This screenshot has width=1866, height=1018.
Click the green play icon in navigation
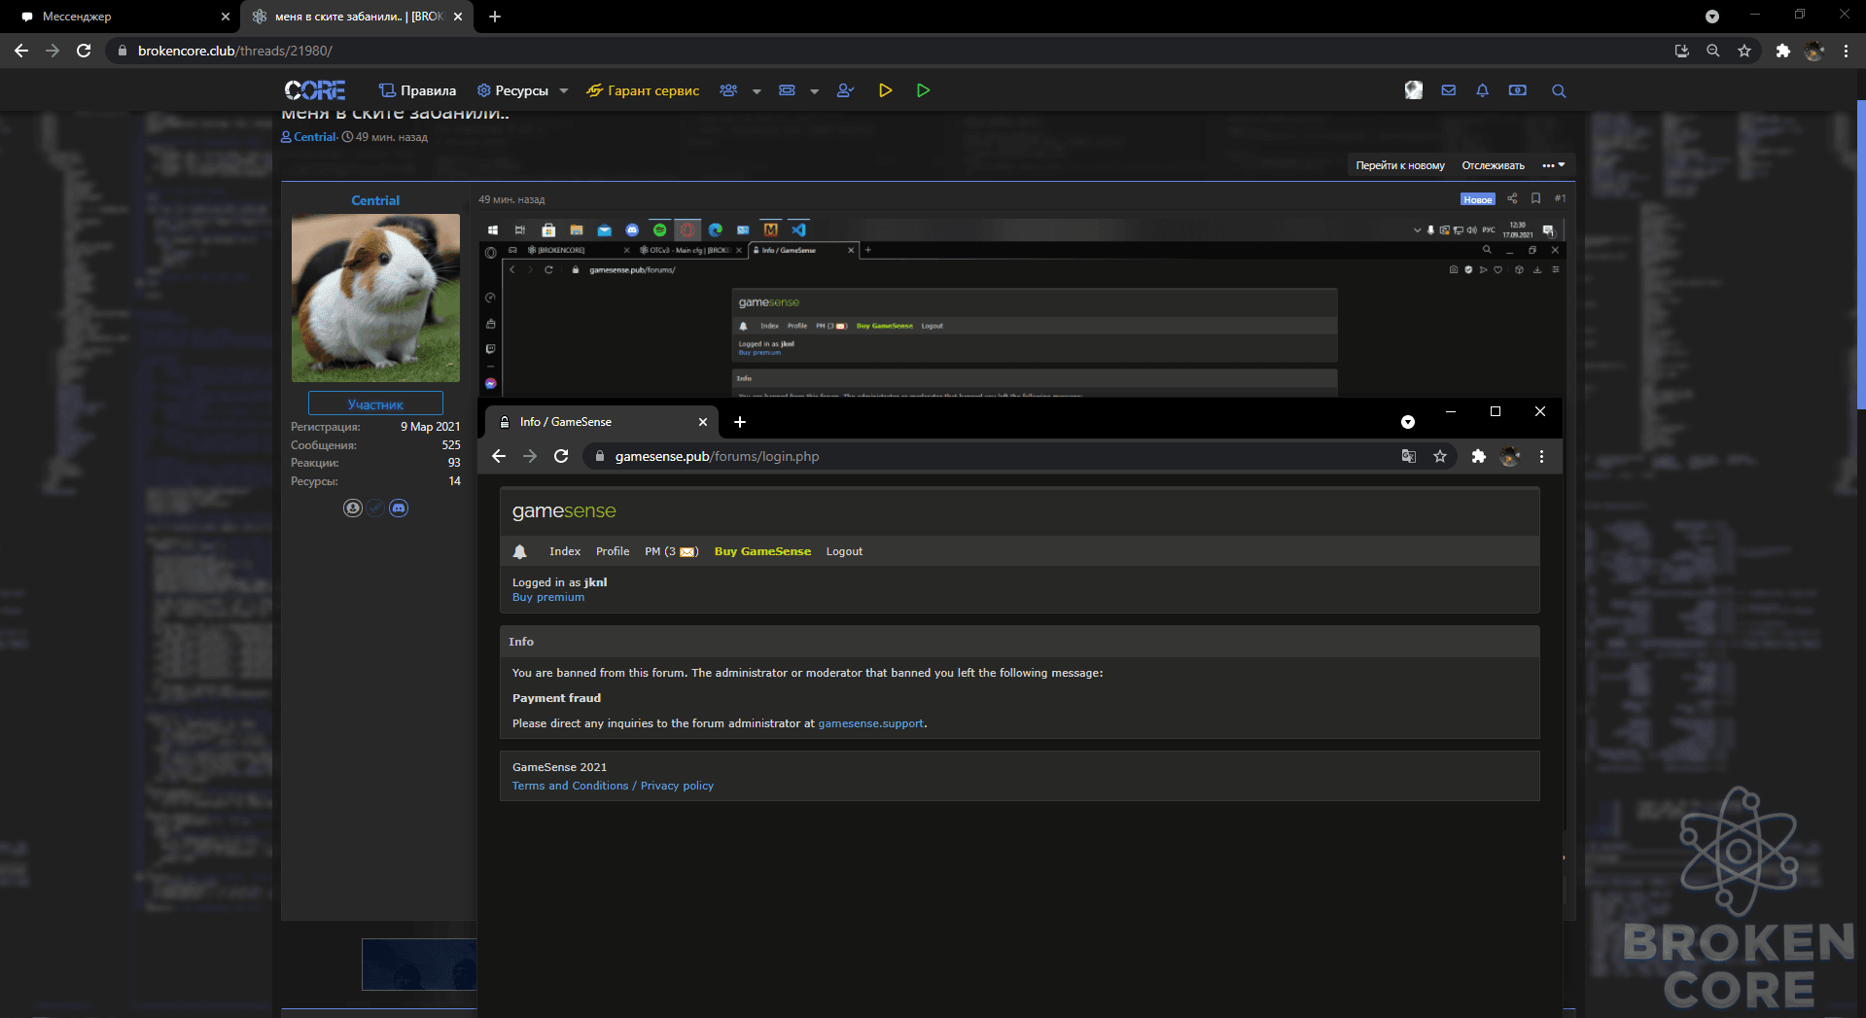click(923, 90)
